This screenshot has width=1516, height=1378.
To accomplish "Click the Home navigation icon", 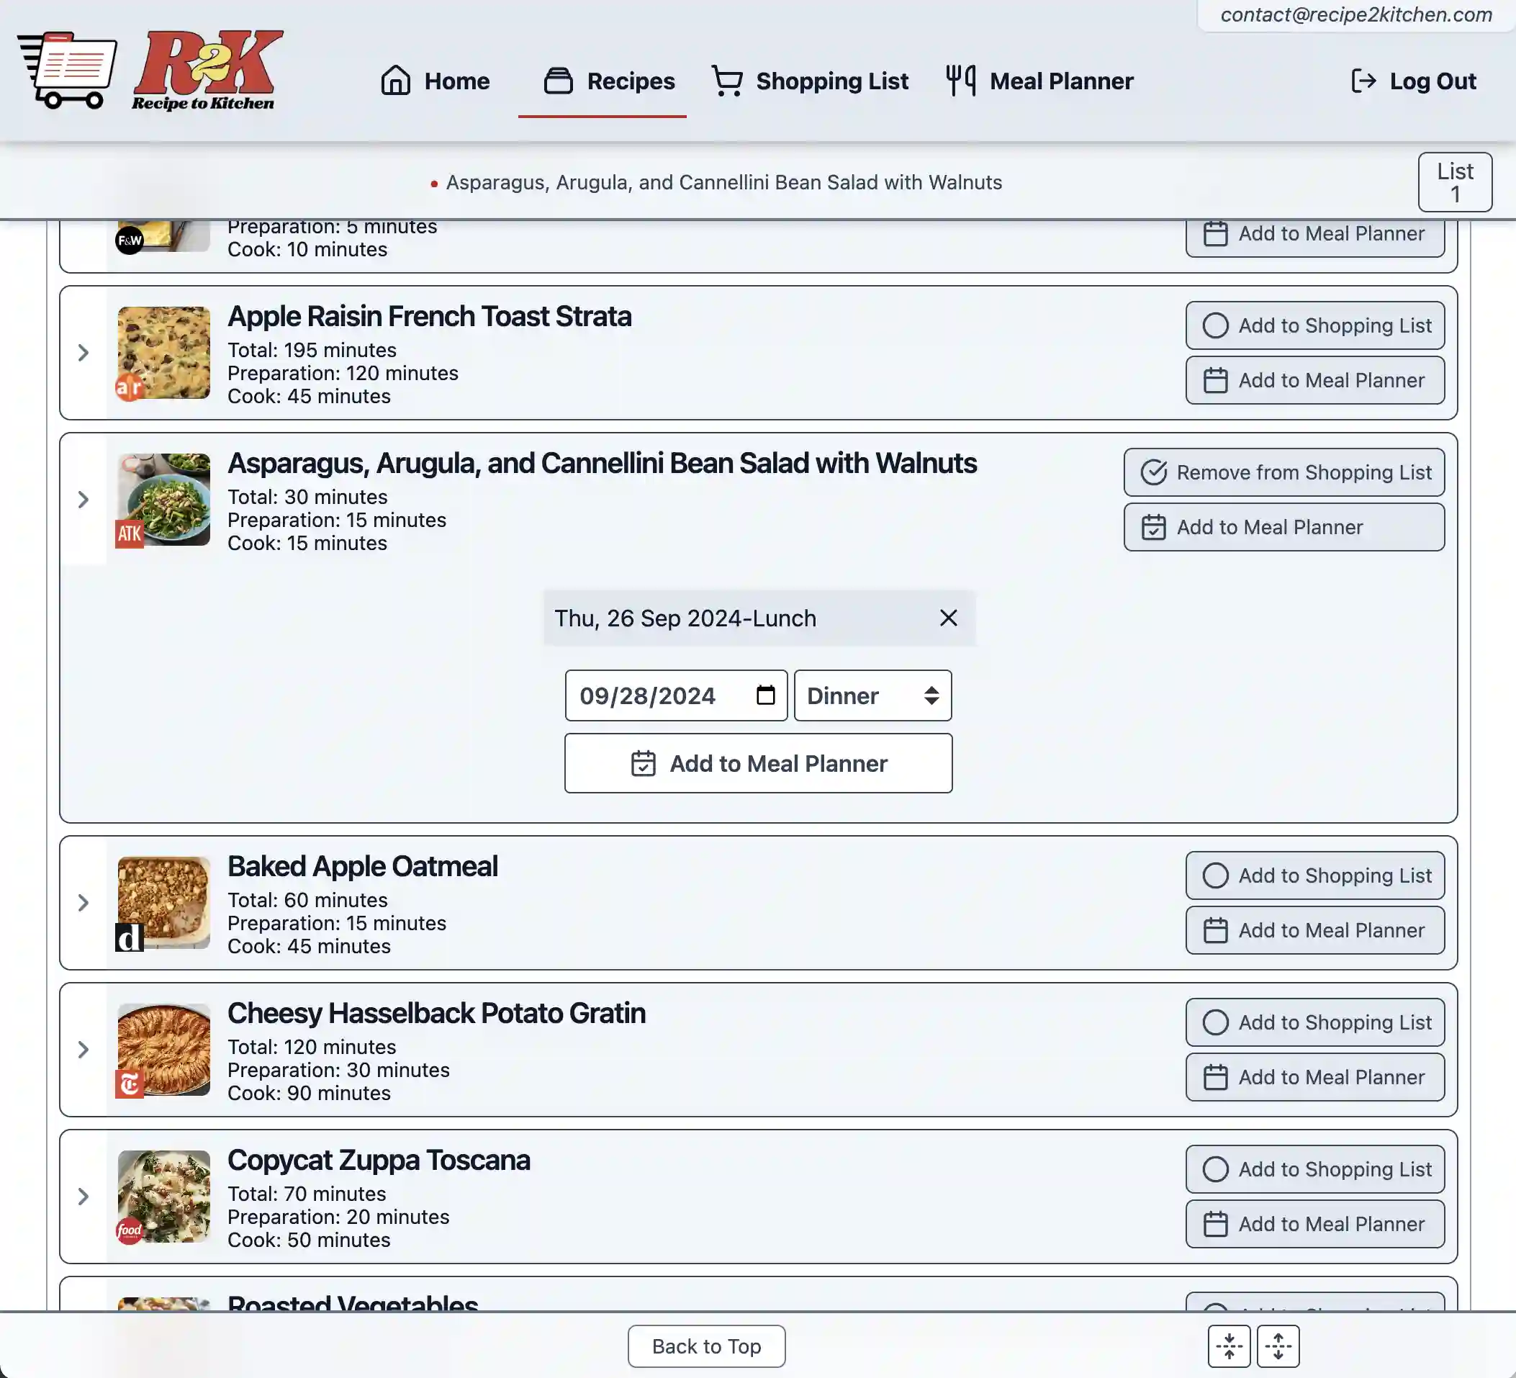I will click(x=396, y=82).
